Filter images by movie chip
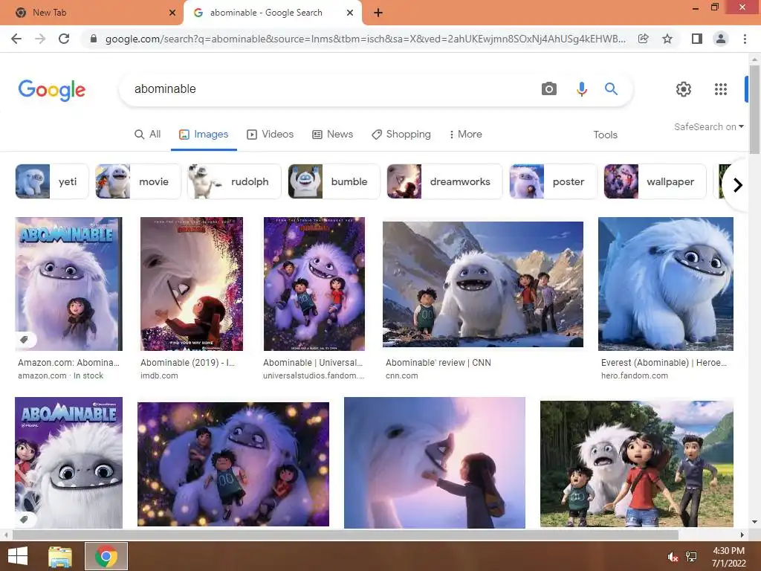This screenshot has height=571, width=761. [137, 181]
